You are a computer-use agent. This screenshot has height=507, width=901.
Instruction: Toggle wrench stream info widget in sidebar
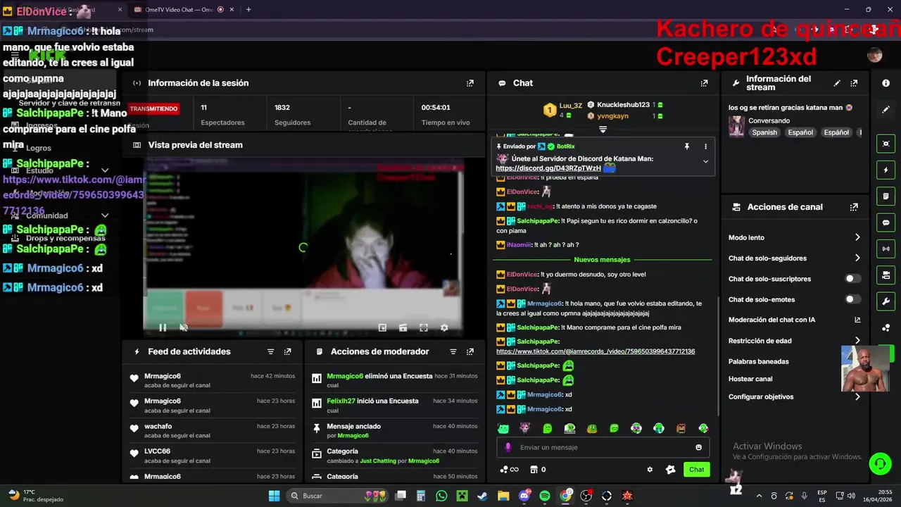[x=886, y=301]
